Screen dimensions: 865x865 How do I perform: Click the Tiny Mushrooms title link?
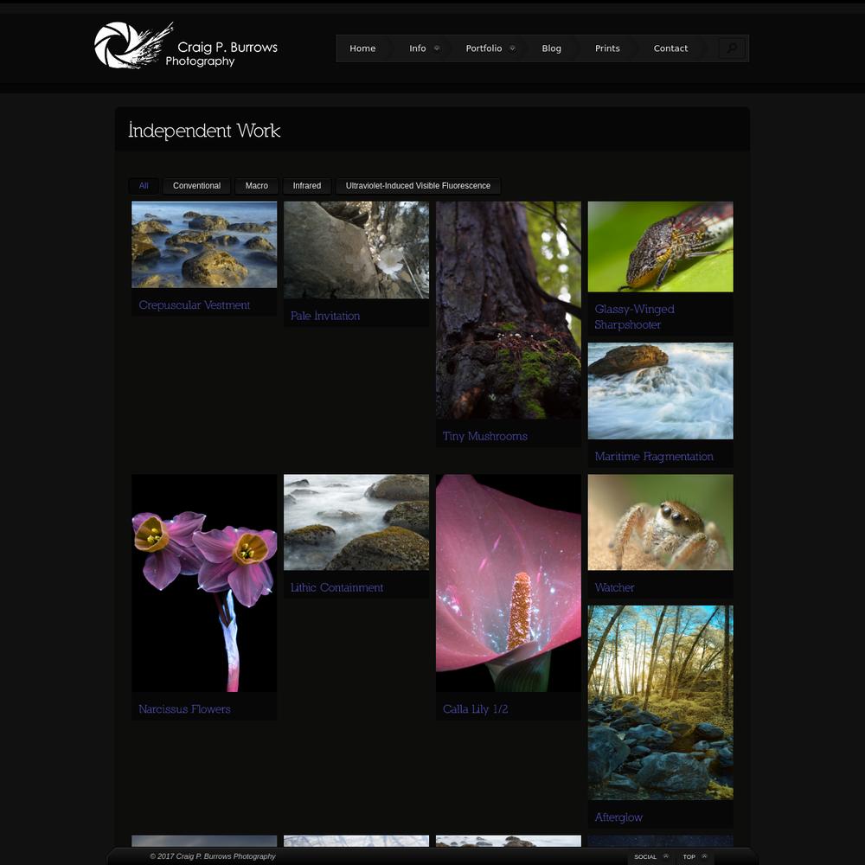(x=485, y=436)
